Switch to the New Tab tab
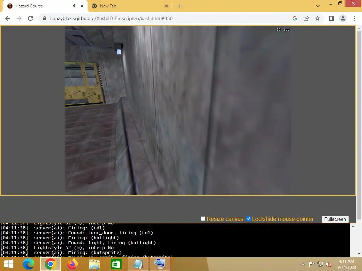The width and height of the screenshot is (362, 271). coord(130,6)
